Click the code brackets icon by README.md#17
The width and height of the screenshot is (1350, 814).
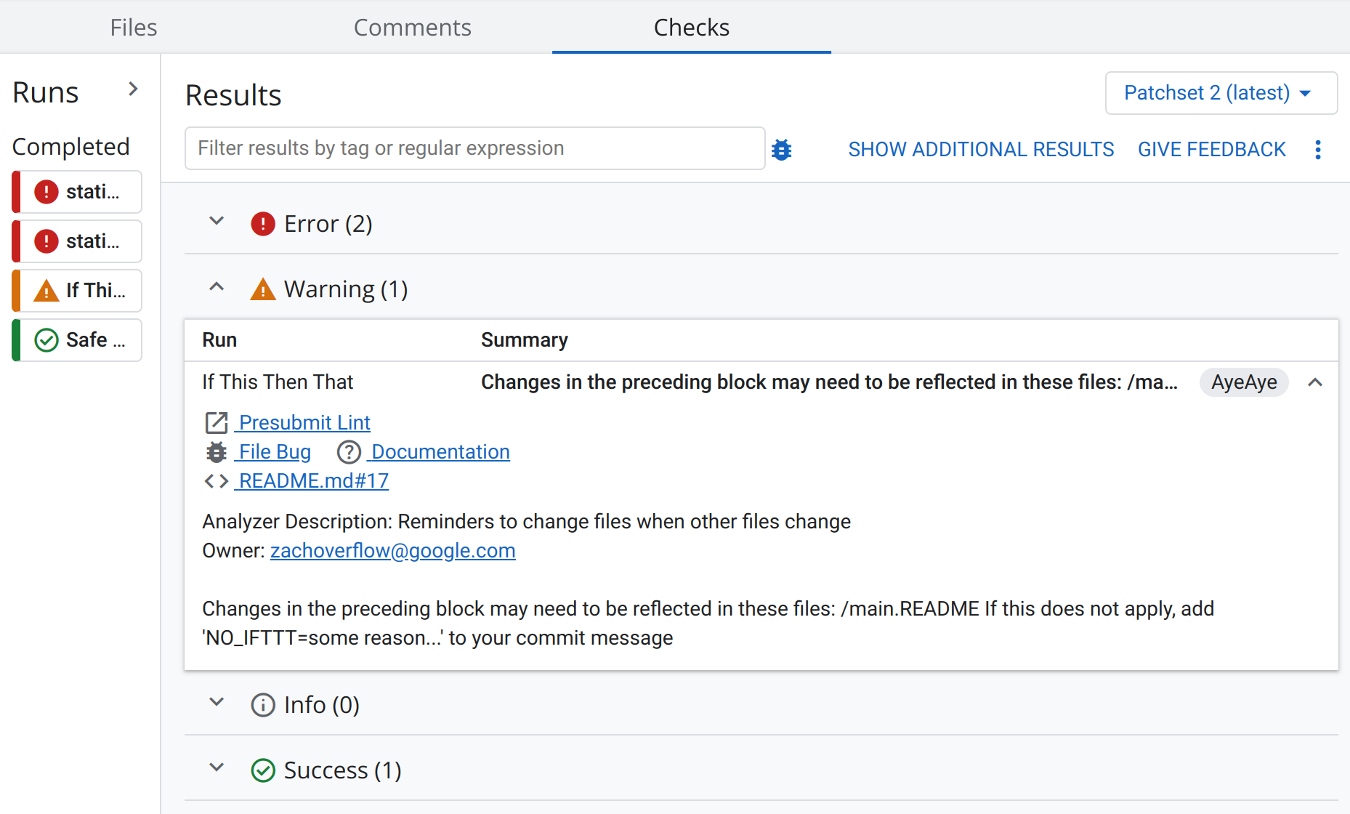click(216, 481)
